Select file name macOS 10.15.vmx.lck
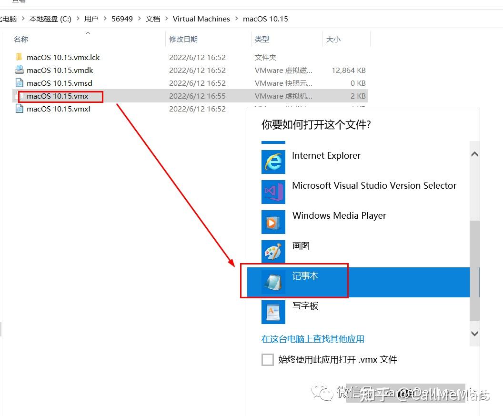Viewport: 503px width, 416px height. point(63,57)
